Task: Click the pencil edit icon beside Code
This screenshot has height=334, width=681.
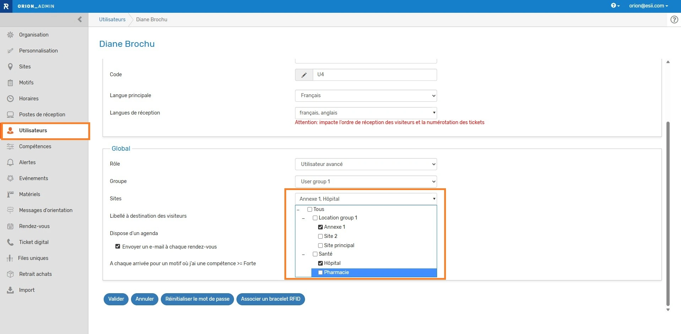Action: click(x=304, y=75)
